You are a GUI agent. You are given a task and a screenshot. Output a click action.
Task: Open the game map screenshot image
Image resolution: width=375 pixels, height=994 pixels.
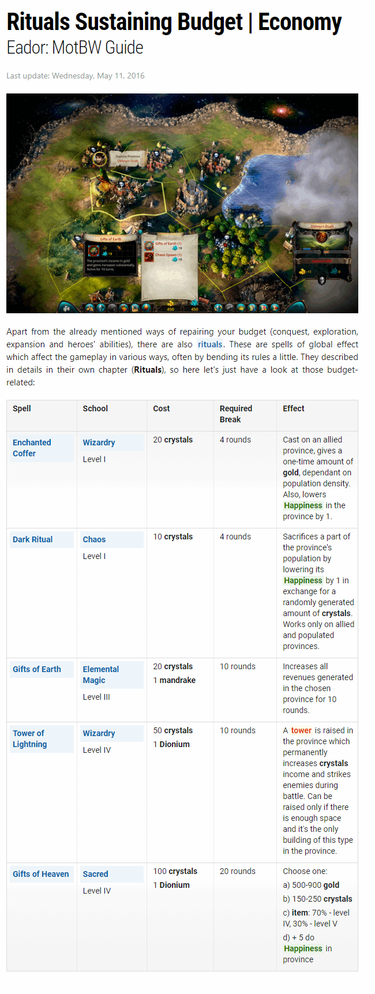[182, 203]
